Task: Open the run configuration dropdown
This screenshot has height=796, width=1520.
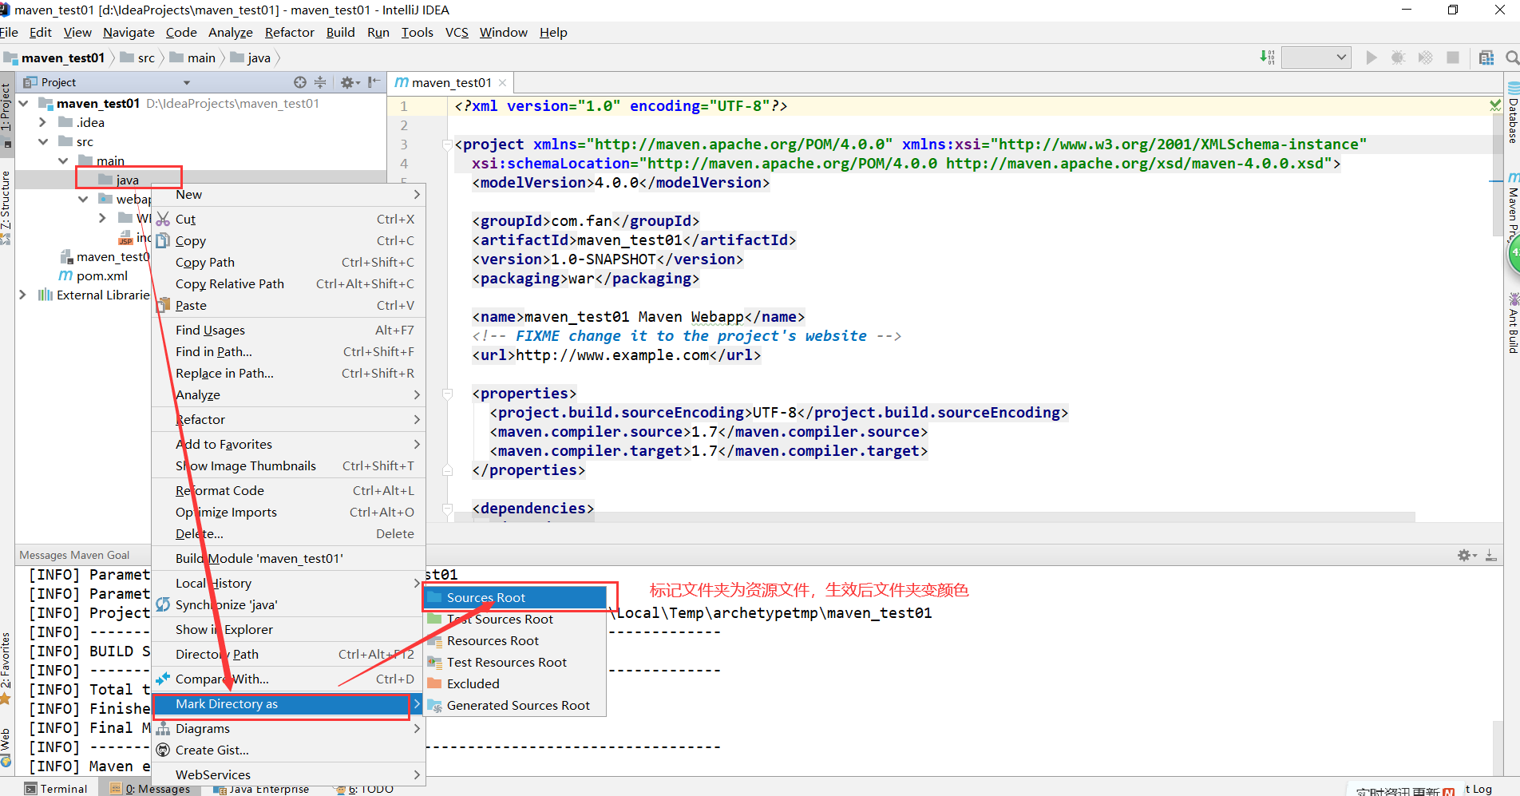Action: click(1316, 57)
